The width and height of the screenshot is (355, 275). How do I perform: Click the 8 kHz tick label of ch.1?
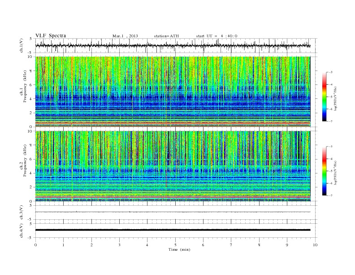(x=31, y=71)
